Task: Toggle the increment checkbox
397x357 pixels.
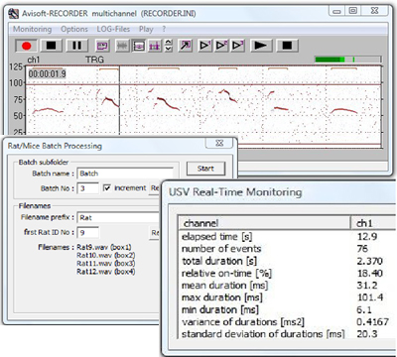Action: click(x=107, y=188)
